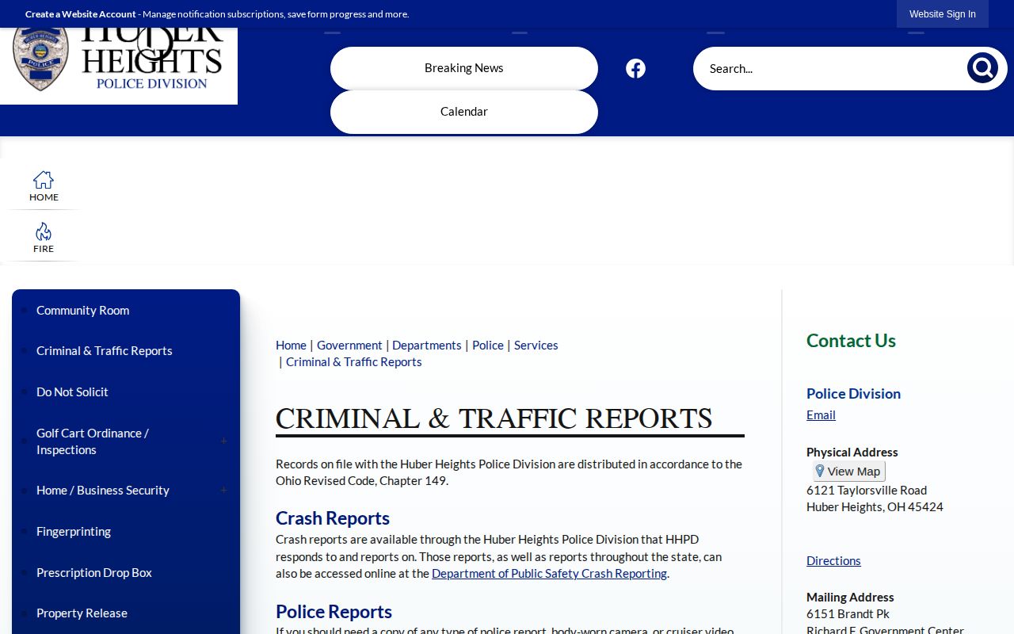Image resolution: width=1014 pixels, height=634 pixels.
Task: Open the Directions link
Action: (833, 560)
